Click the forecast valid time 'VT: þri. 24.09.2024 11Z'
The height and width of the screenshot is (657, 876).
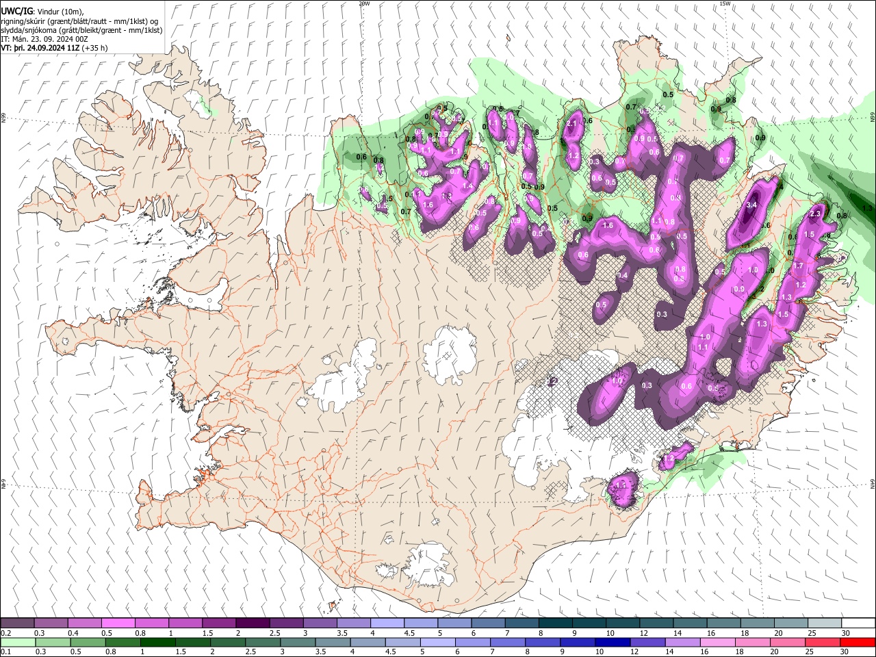click(40, 49)
